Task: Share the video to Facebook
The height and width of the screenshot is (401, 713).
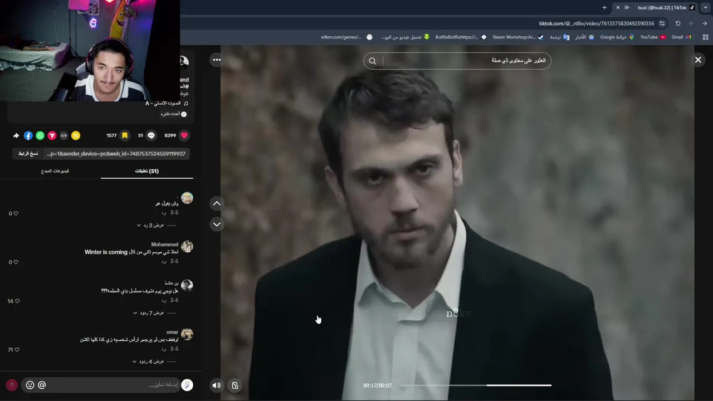Action: click(28, 135)
